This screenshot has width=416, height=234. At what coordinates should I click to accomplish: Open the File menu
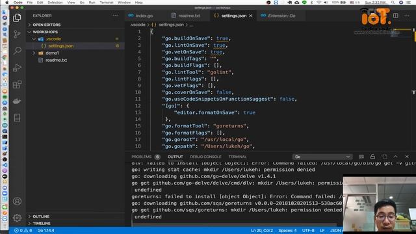pyautogui.click(x=29, y=3)
